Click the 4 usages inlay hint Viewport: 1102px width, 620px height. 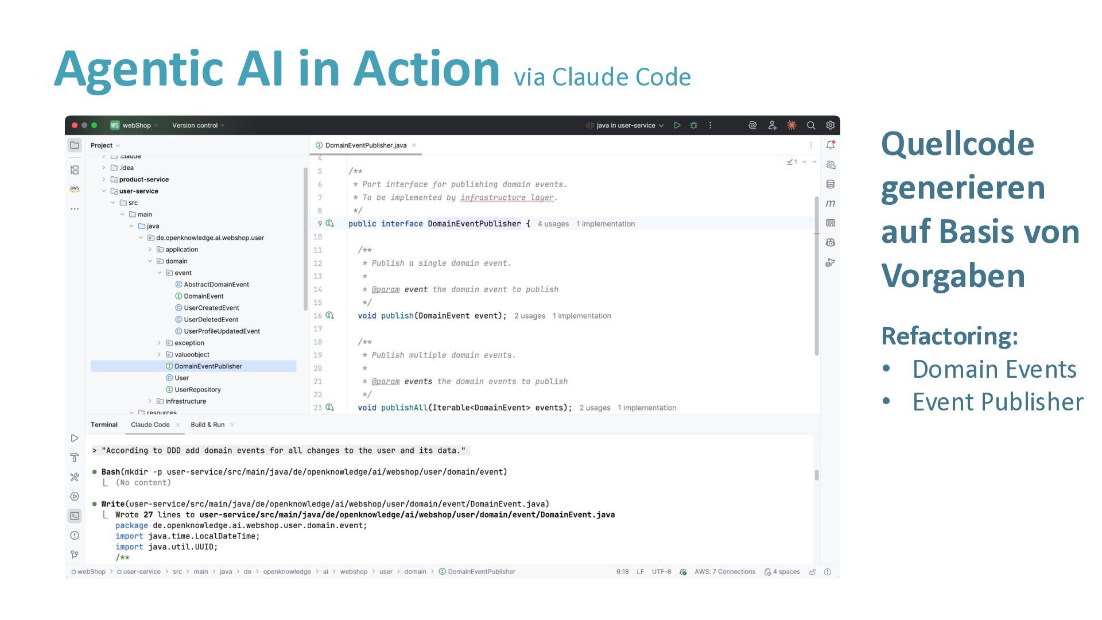pos(553,224)
